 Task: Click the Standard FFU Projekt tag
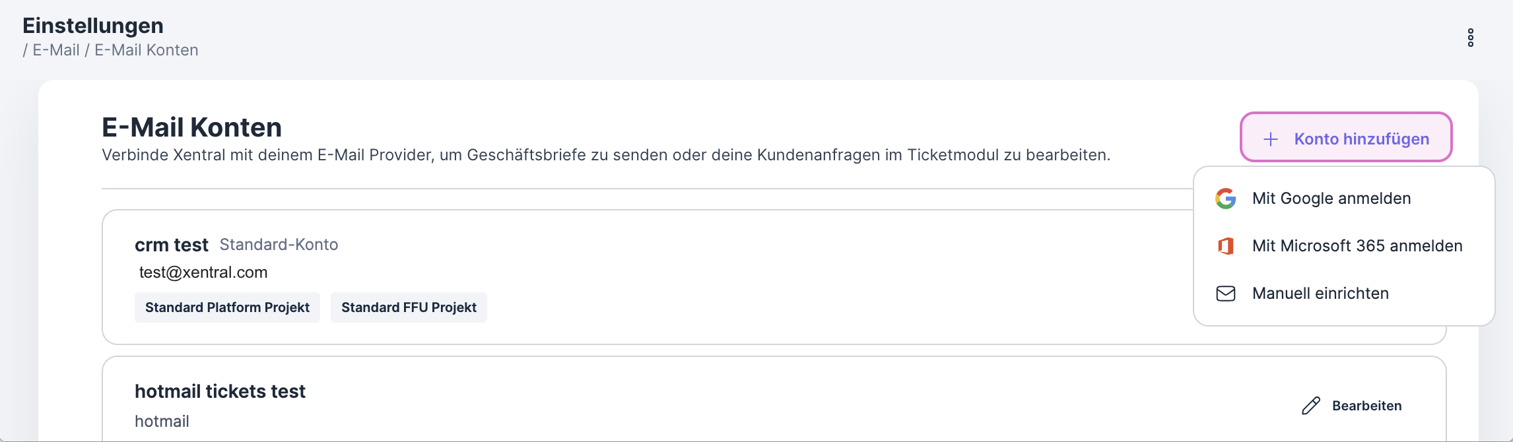point(409,307)
